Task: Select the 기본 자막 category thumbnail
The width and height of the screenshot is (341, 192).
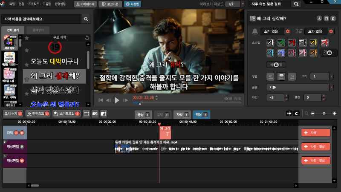Action: pos(9,42)
